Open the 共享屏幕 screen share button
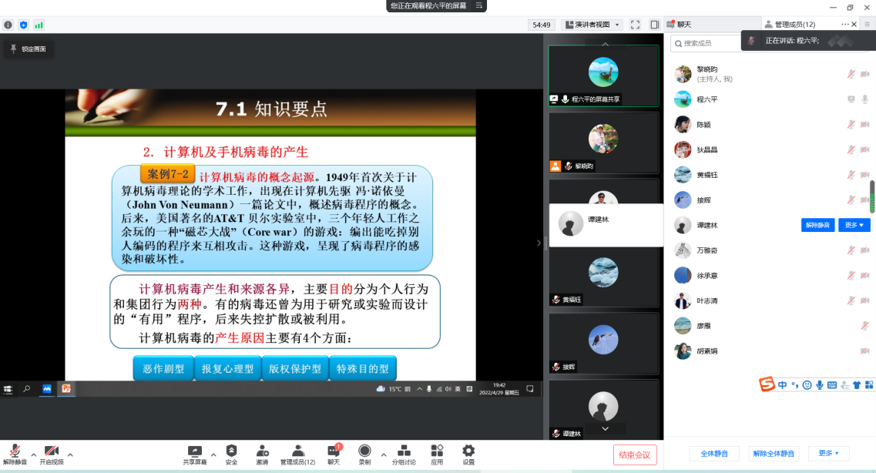 [x=195, y=455]
